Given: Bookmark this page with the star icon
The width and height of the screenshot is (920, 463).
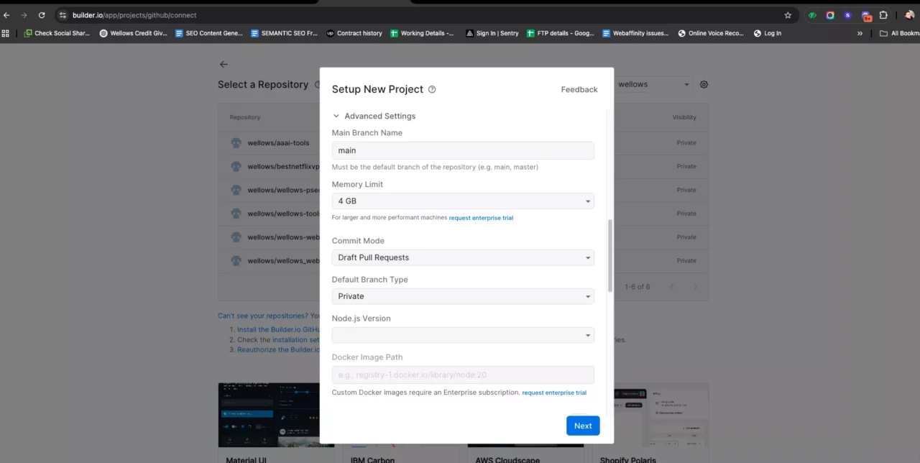Looking at the screenshot, I should pyautogui.click(x=788, y=15).
